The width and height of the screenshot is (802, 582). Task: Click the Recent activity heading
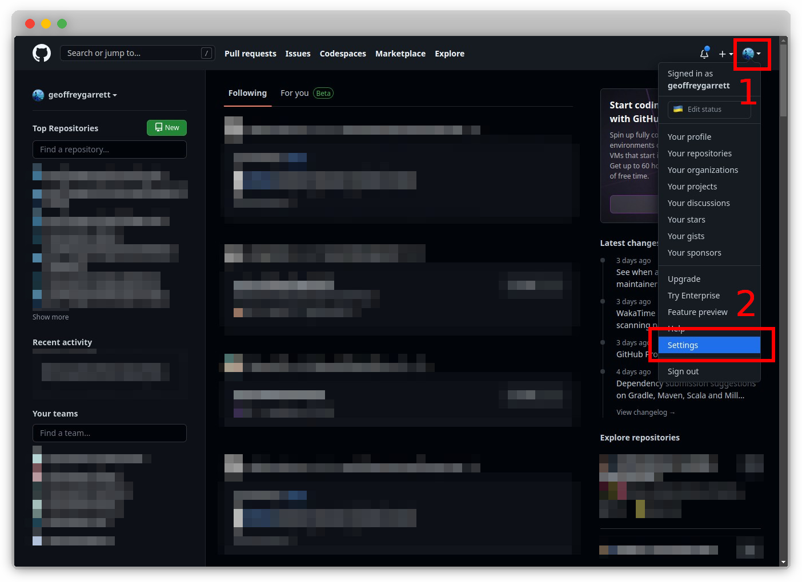pos(62,342)
